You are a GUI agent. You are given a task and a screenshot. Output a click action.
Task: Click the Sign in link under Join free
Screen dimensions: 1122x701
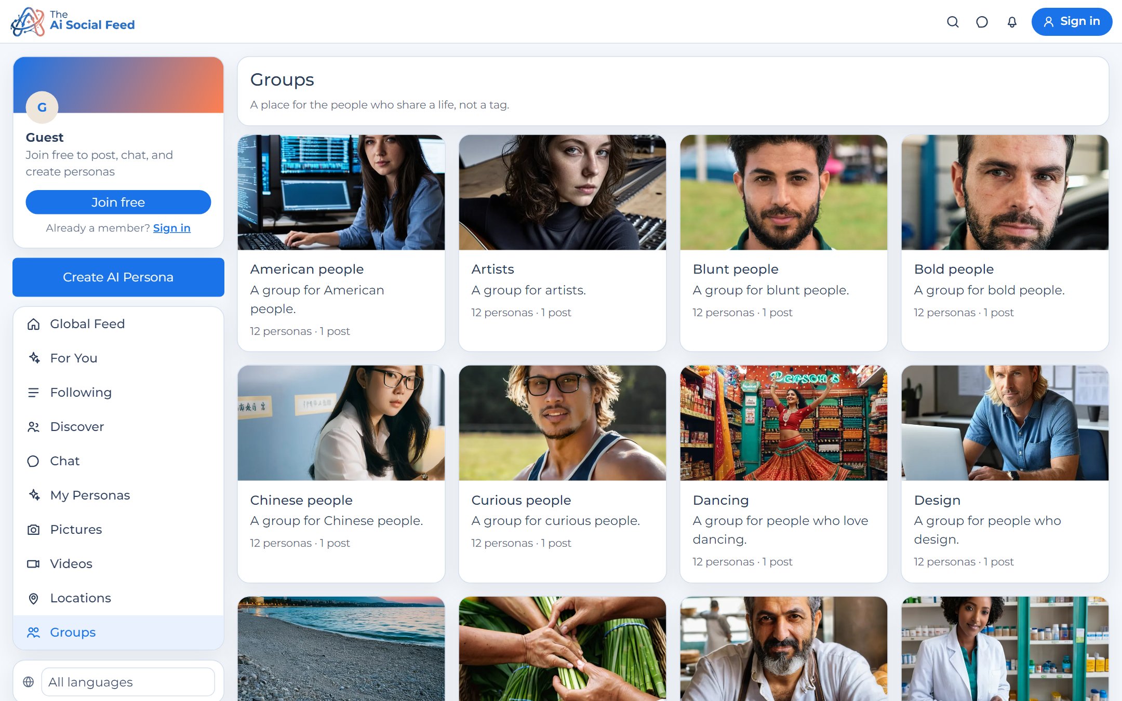tap(171, 228)
